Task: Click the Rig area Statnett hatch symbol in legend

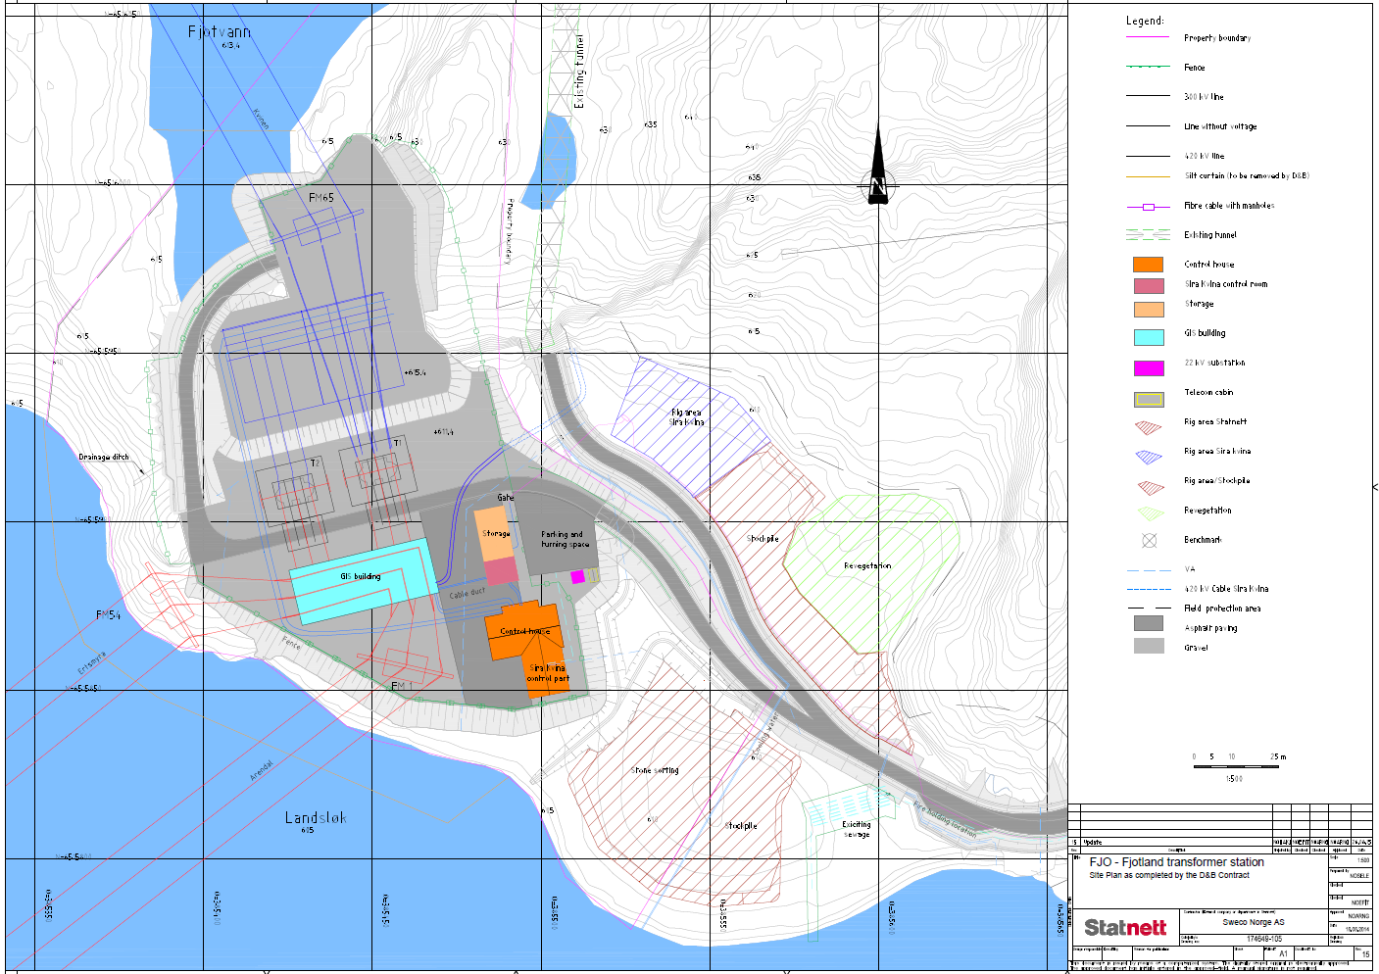Action: pyautogui.click(x=1149, y=426)
